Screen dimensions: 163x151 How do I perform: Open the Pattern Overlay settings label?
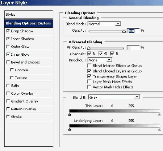coord(24,109)
